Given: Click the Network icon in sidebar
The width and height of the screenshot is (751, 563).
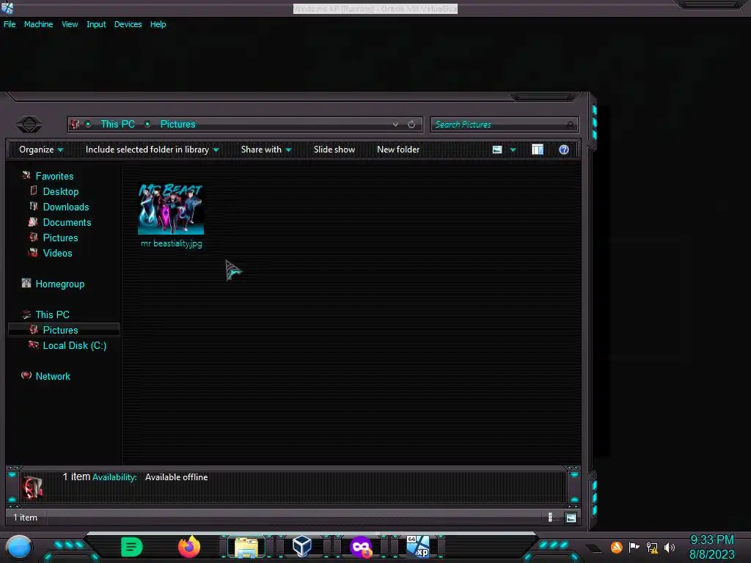Looking at the screenshot, I should point(26,375).
